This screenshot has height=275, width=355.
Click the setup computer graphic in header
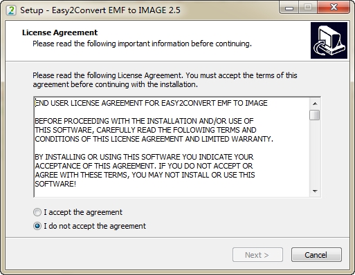[x=329, y=40]
